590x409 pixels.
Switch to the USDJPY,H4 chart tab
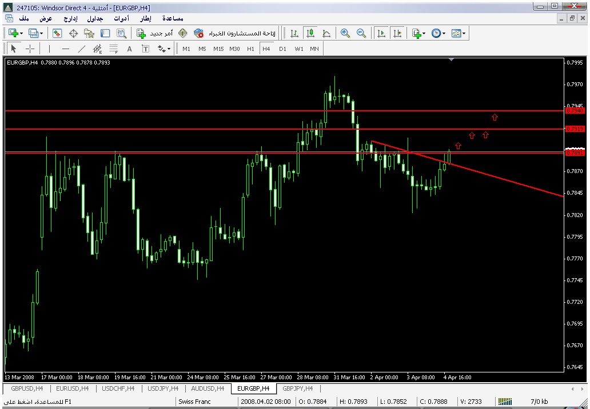tap(164, 388)
